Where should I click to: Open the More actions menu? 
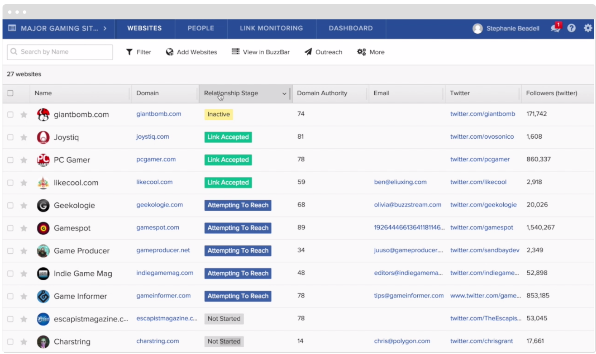[x=370, y=52]
